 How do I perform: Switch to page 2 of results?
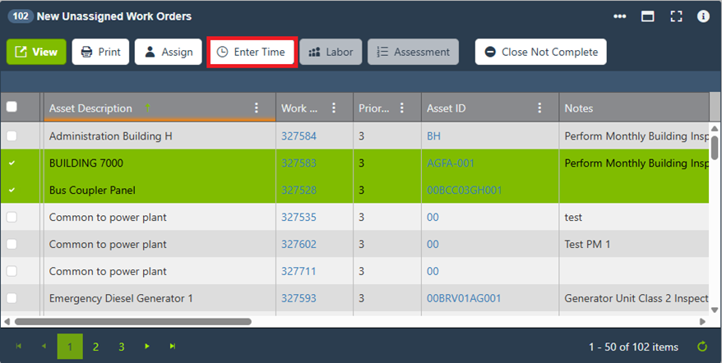(x=95, y=347)
